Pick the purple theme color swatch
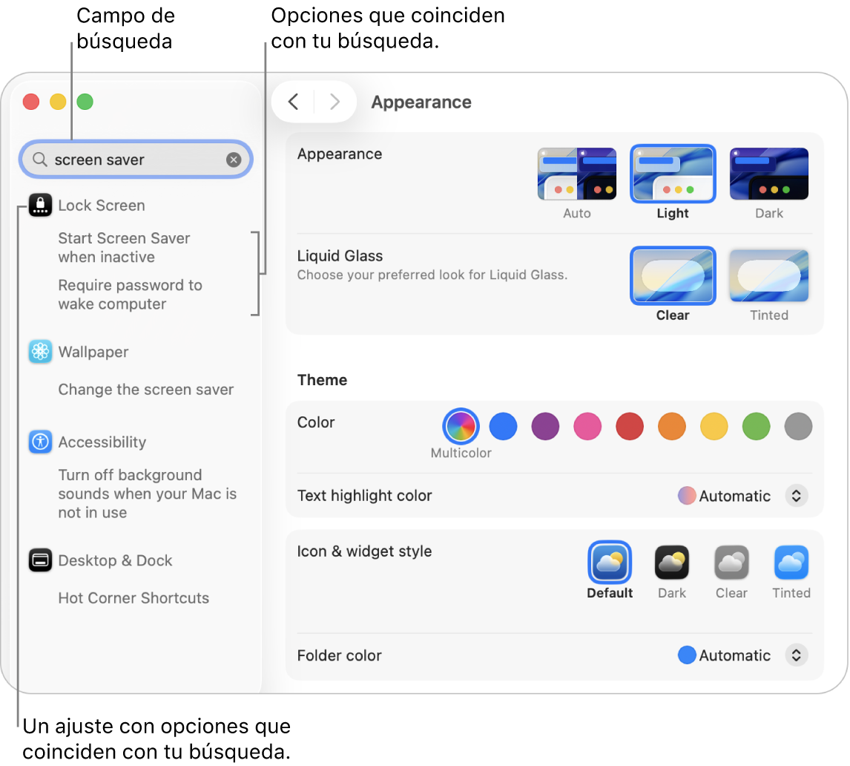Image resolution: width=850 pixels, height=766 pixels. point(545,427)
